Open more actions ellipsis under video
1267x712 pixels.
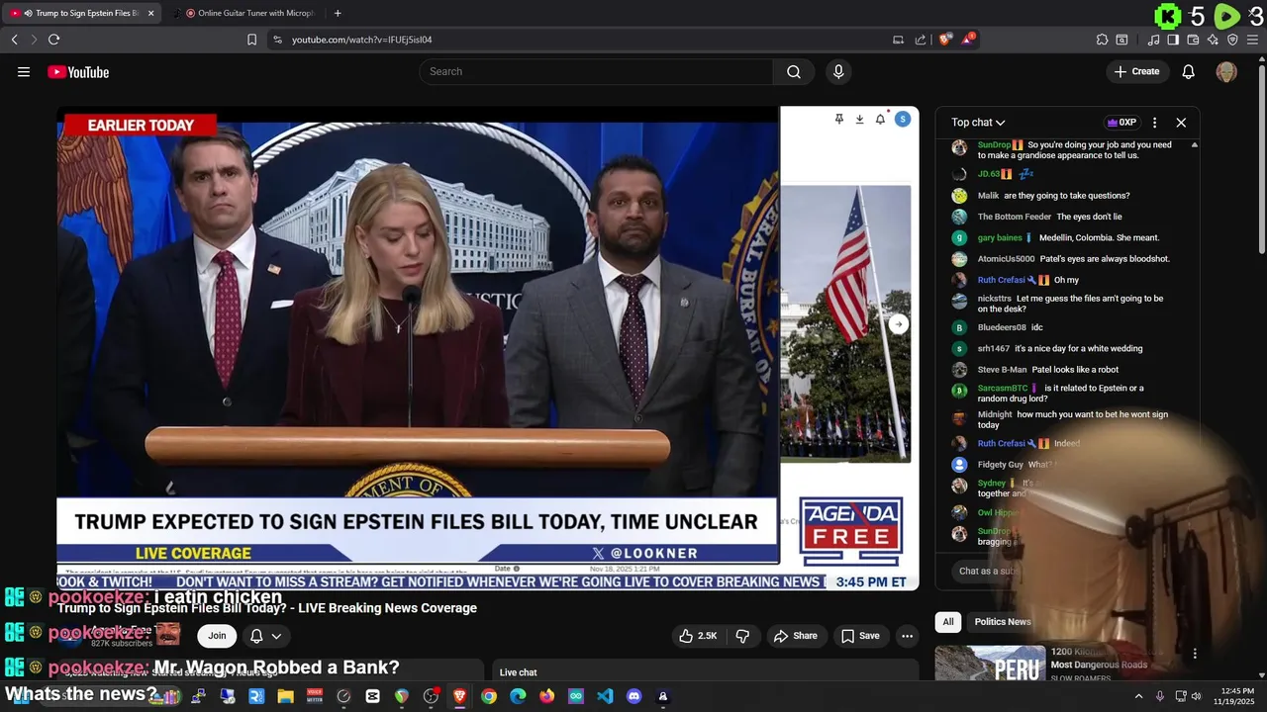(907, 636)
